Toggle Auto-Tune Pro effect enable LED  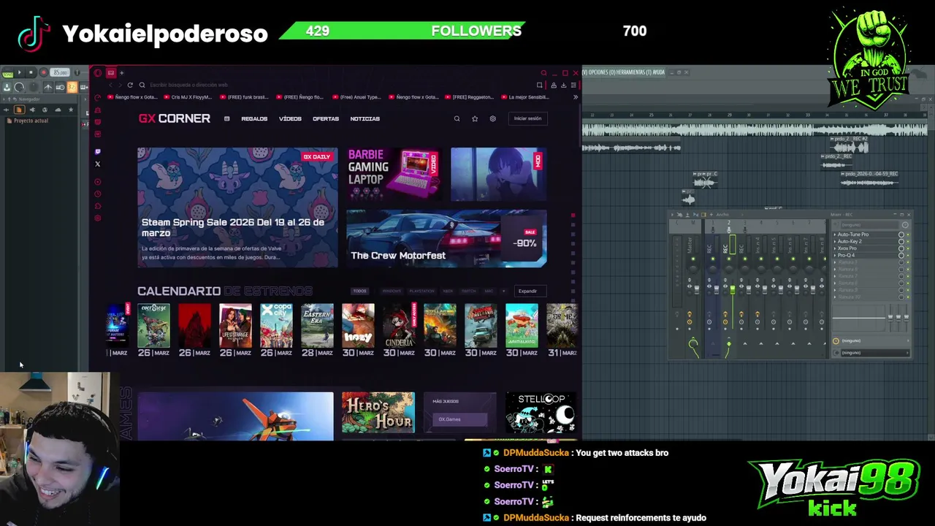coord(908,235)
